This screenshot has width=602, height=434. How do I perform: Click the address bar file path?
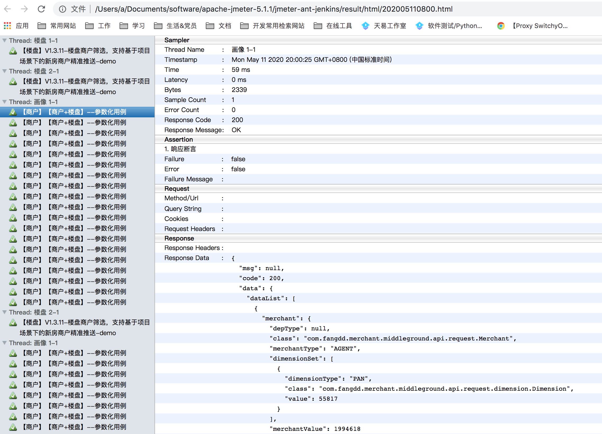click(273, 9)
